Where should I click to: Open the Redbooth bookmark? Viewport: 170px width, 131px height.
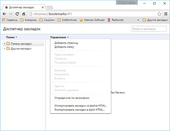[x=116, y=20]
